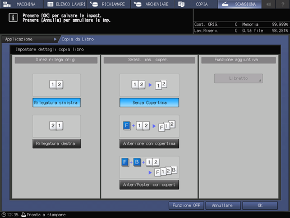Open the MACCHINA tab
Screen dimensions: 290x218
point(21,4)
